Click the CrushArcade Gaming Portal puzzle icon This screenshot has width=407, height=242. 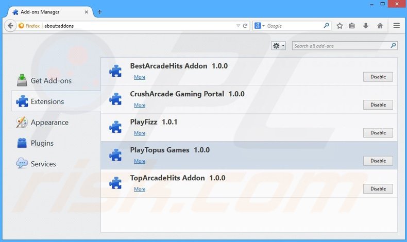click(115, 99)
